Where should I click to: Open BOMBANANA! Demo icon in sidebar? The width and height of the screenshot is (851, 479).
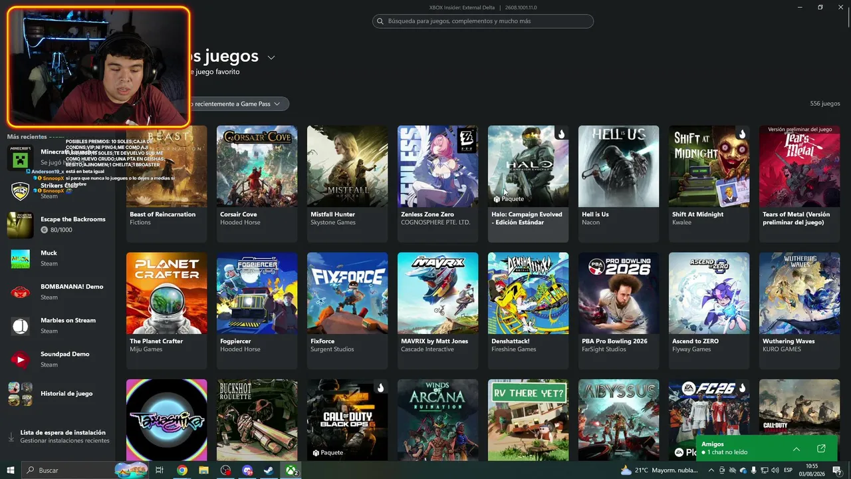[x=20, y=292]
